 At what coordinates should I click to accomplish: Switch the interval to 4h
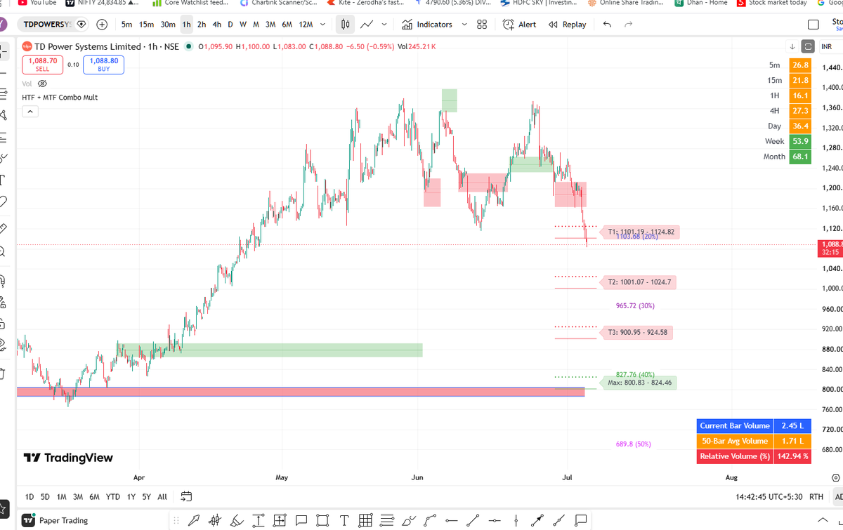(216, 25)
